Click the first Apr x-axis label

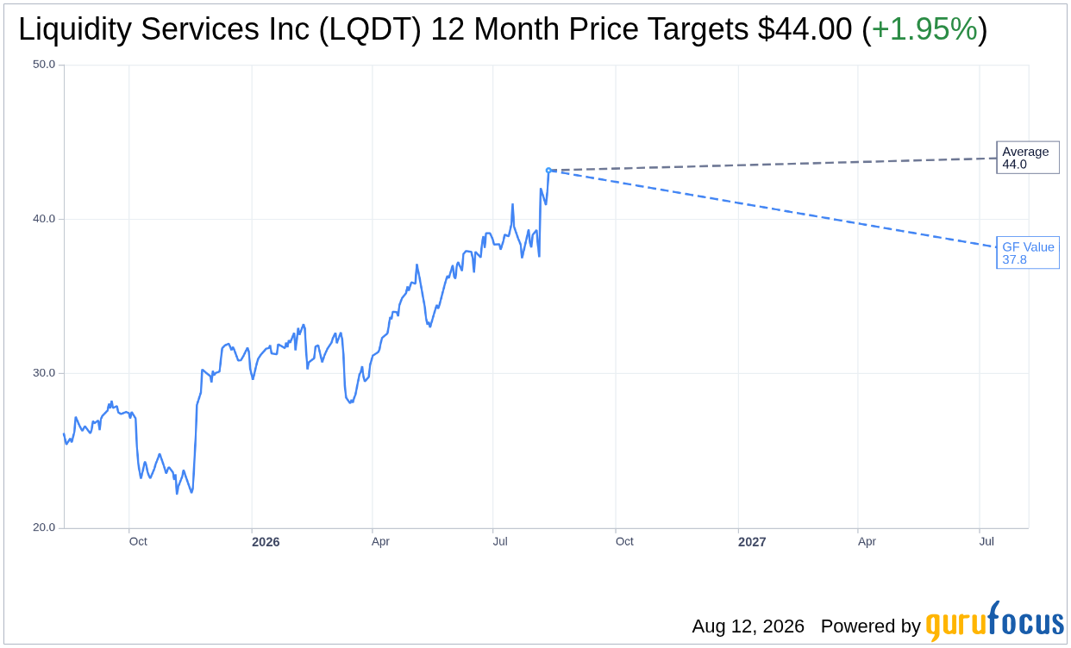(380, 541)
